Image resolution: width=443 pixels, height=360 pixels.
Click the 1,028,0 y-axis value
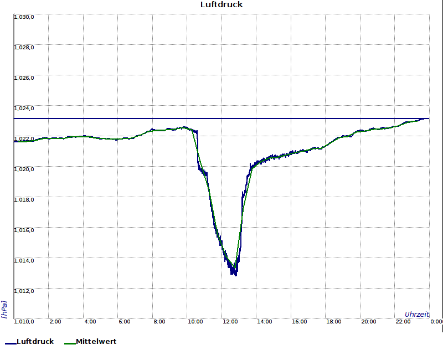[24, 48]
